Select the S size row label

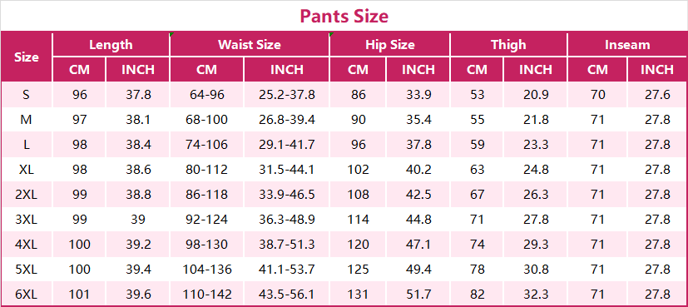[x=27, y=95]
